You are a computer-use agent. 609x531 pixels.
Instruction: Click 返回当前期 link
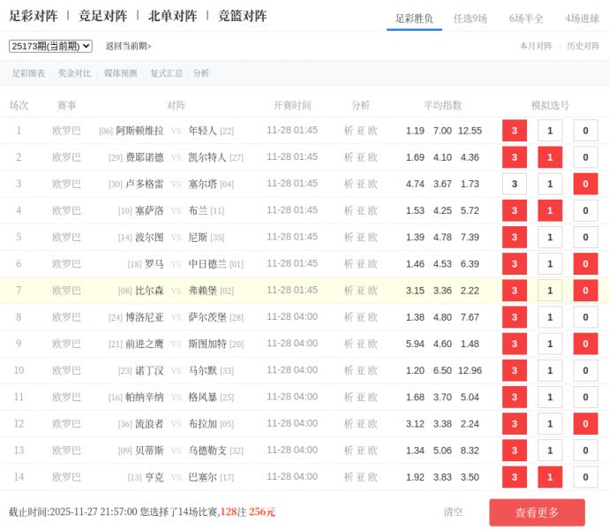(x=128, y=46)
